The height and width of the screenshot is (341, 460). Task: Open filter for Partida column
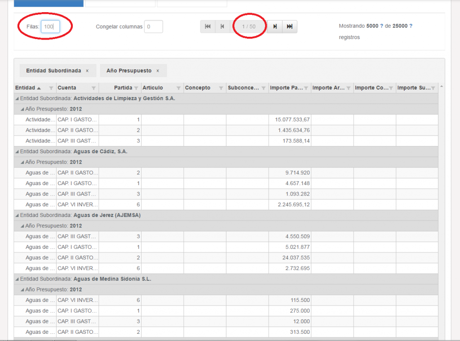coord(136,88)
